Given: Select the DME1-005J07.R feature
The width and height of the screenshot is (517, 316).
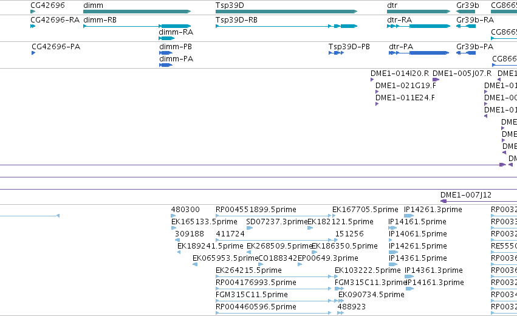Looking at the screenshot, I should click(x=436, y=80).
